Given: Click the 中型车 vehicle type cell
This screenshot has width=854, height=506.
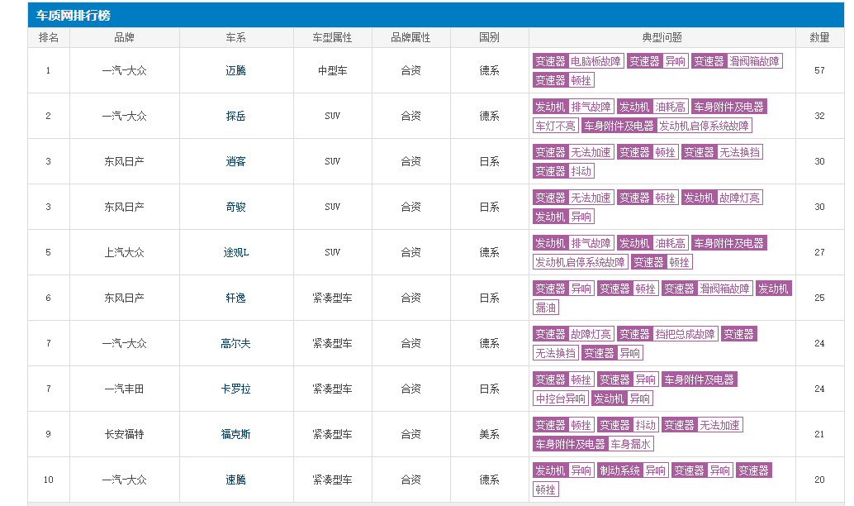Looking at the screenshot, I should pos(332,70).
